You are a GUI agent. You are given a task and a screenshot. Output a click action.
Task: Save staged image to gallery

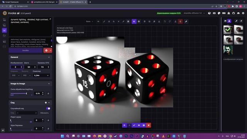tap(144, 125)
